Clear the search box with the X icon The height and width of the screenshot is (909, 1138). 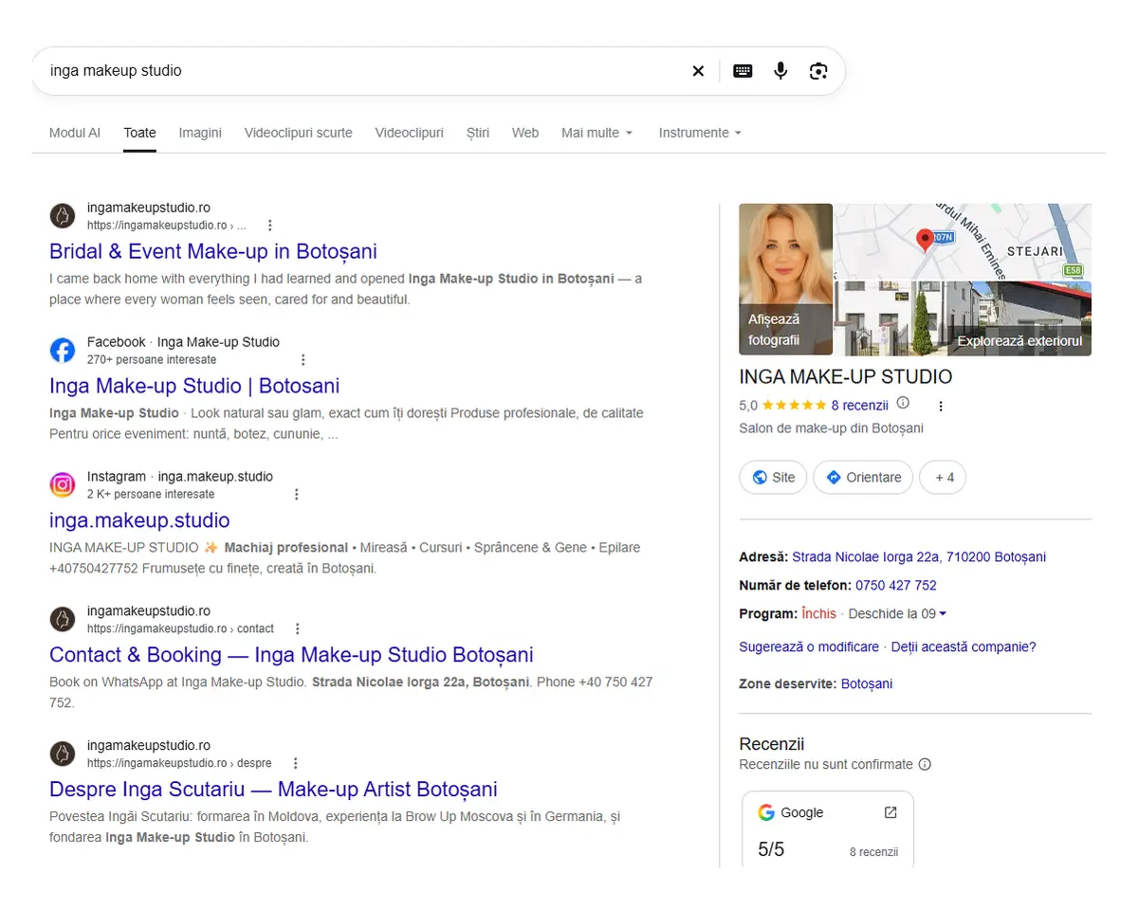tap(698, 71)
